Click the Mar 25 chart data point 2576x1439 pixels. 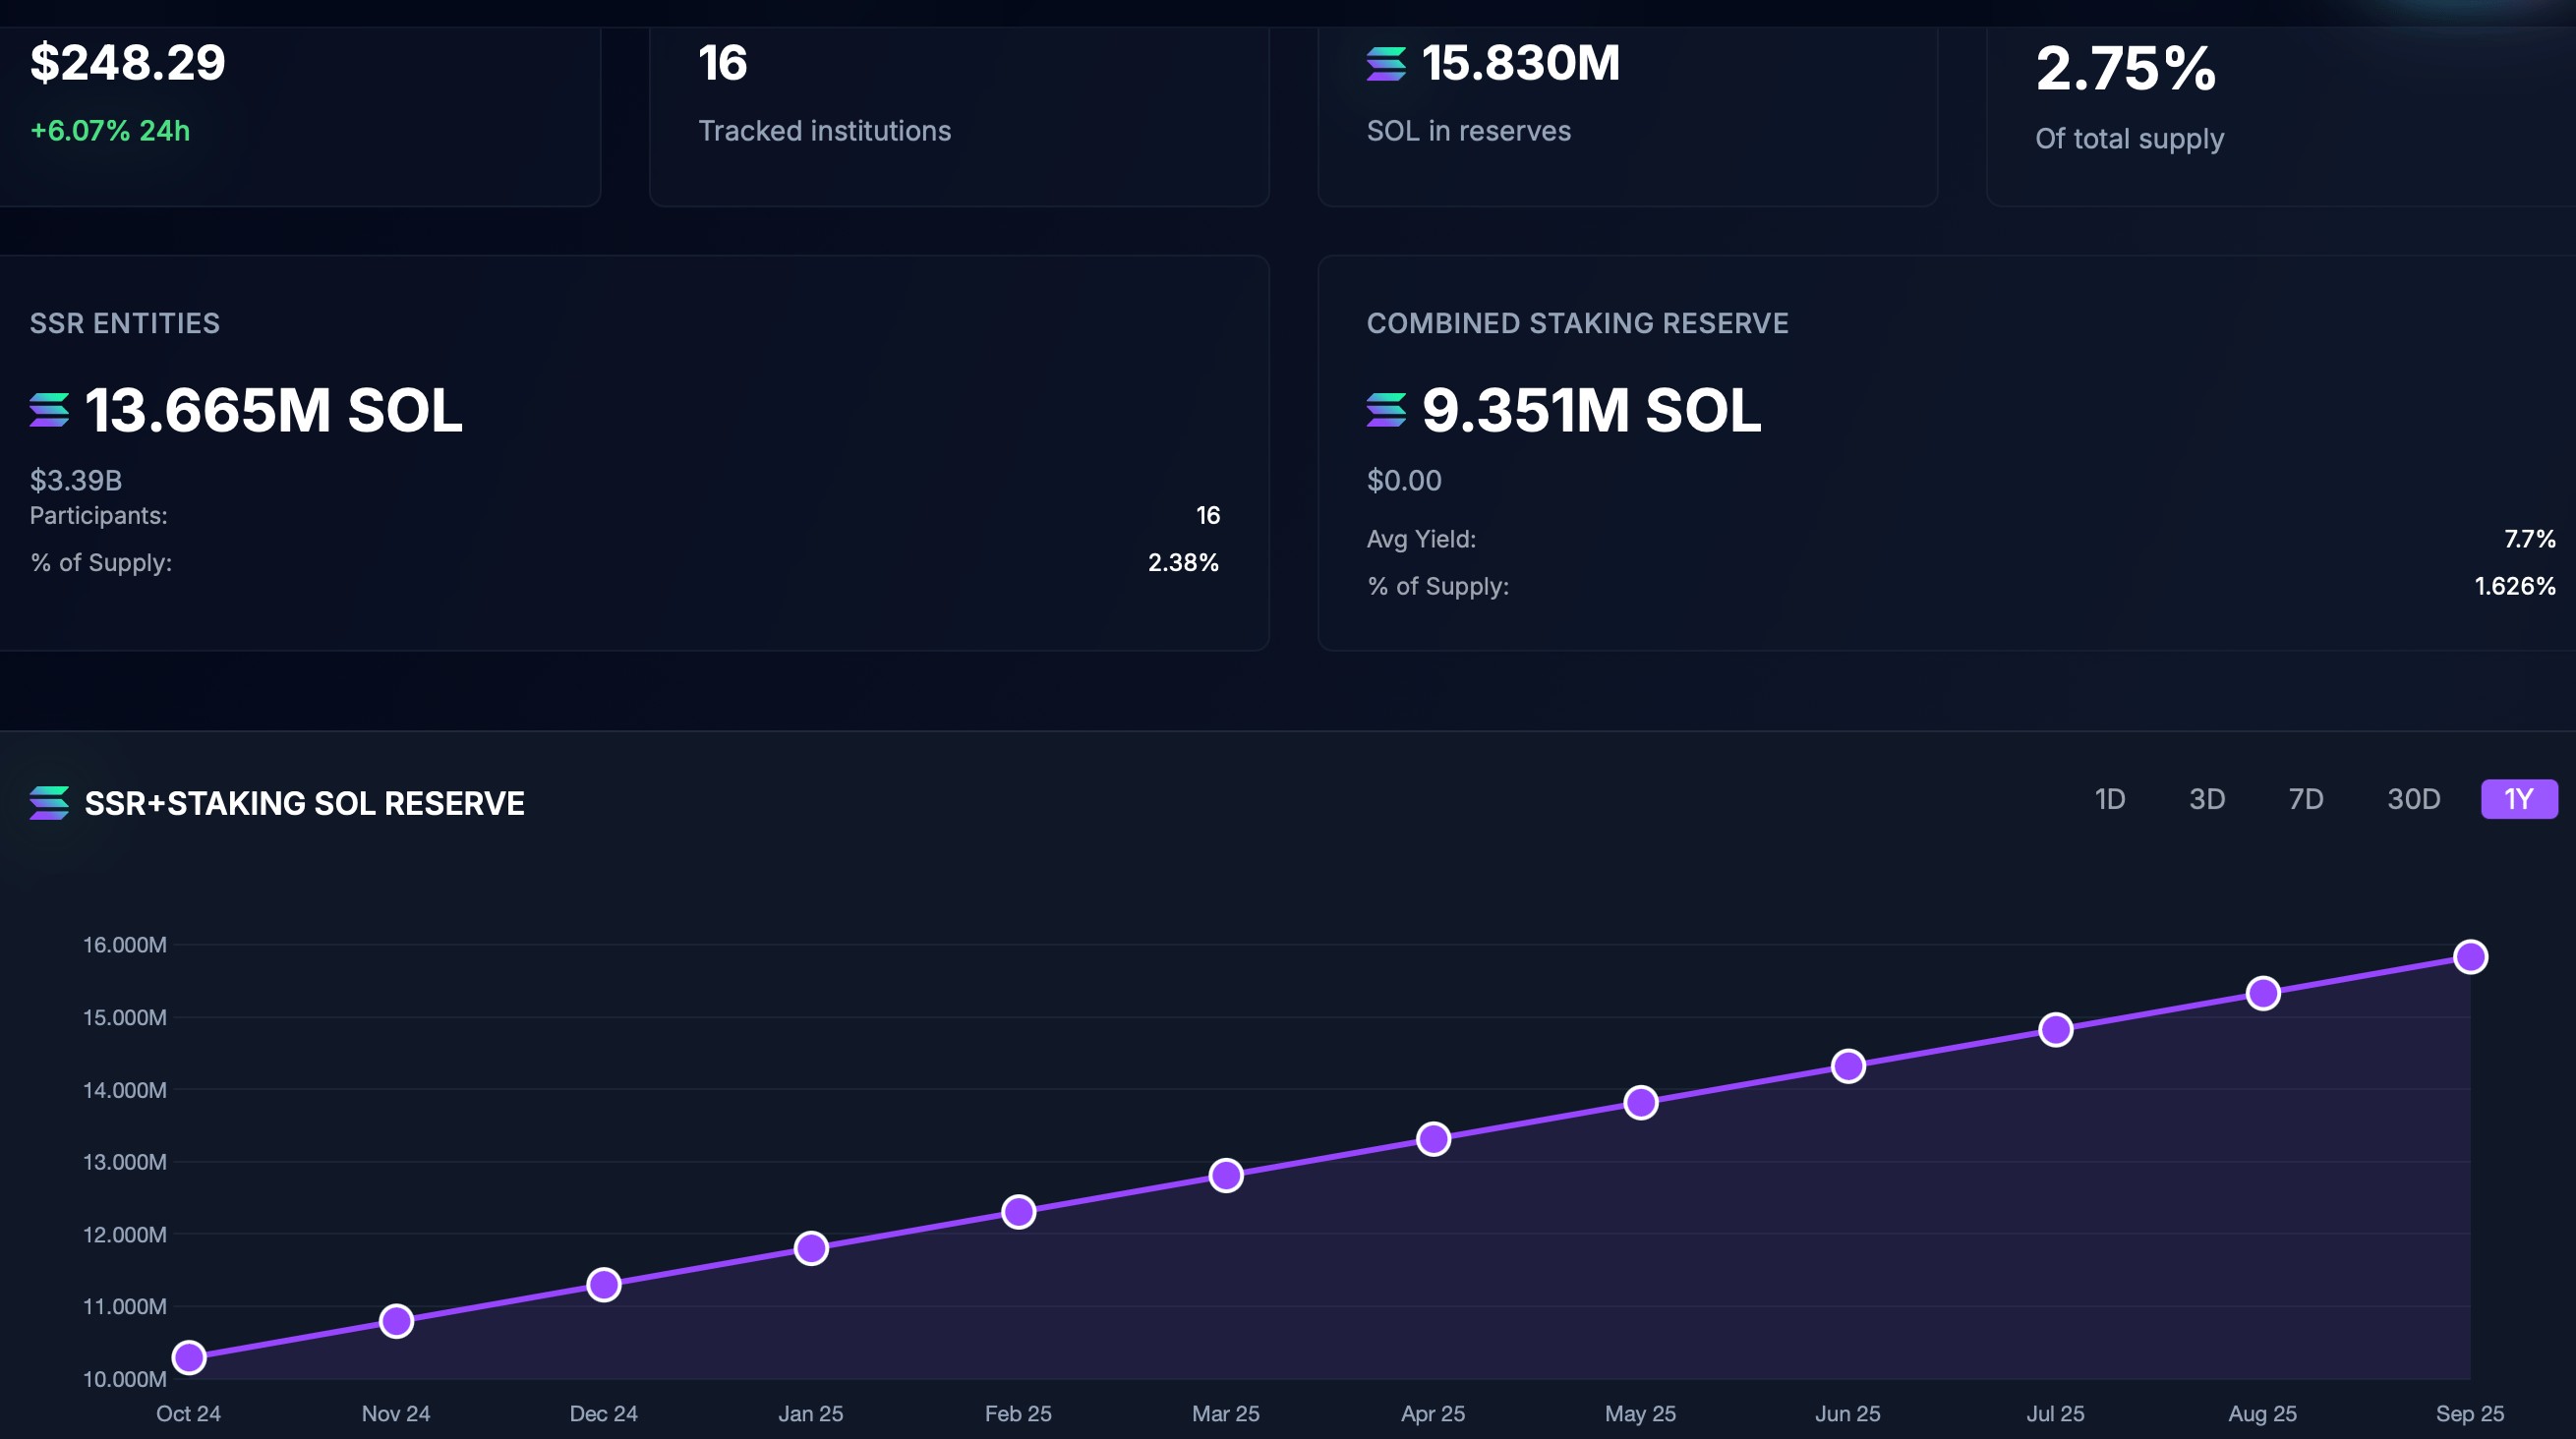click(1226, 1175)
